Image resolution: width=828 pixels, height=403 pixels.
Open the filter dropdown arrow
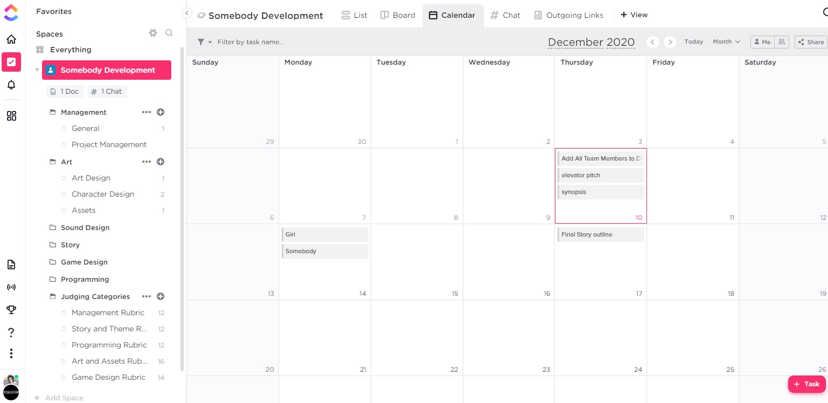click(210, 42)
